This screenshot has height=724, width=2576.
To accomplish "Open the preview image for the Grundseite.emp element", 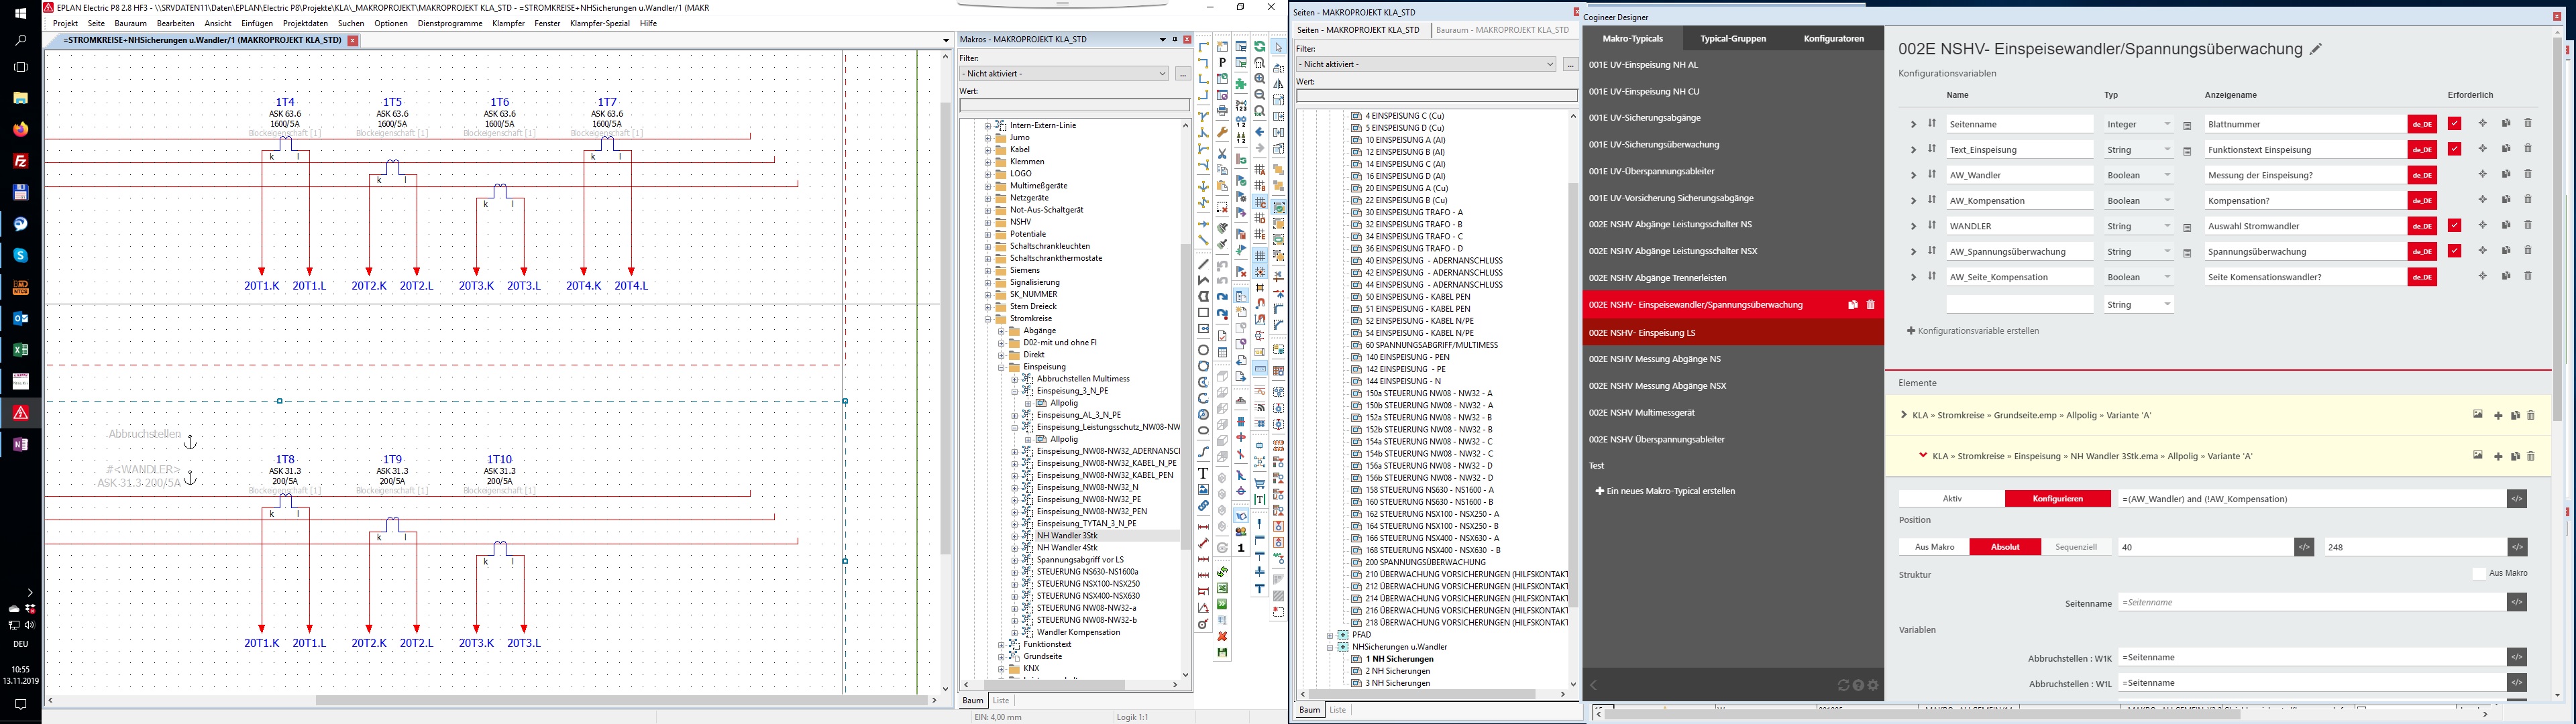I will tap(2478, 415).
